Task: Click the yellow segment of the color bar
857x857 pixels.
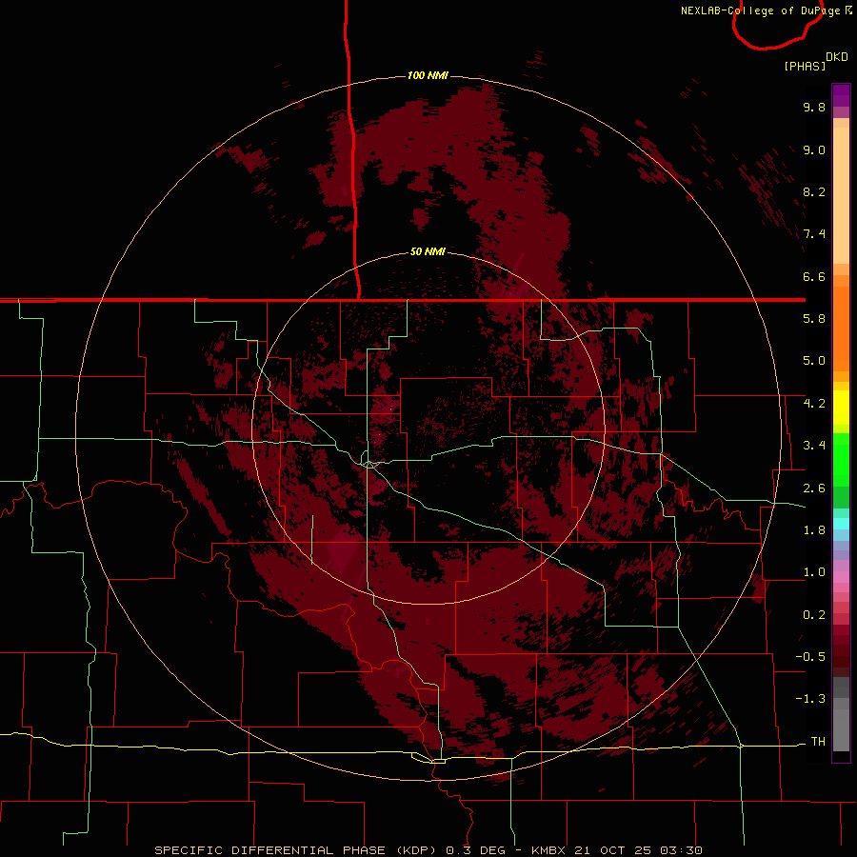Action: tap(841, 408)
